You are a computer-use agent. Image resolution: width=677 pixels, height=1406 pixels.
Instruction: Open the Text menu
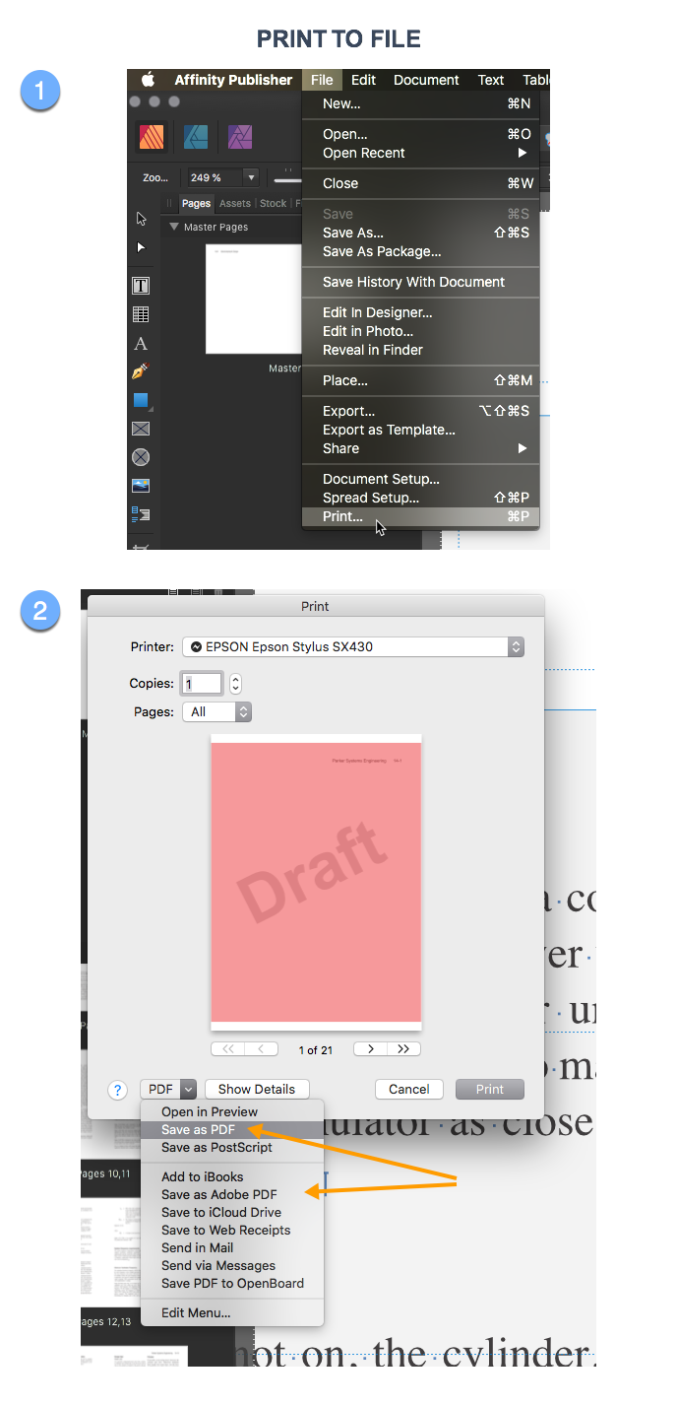(491, 80)
